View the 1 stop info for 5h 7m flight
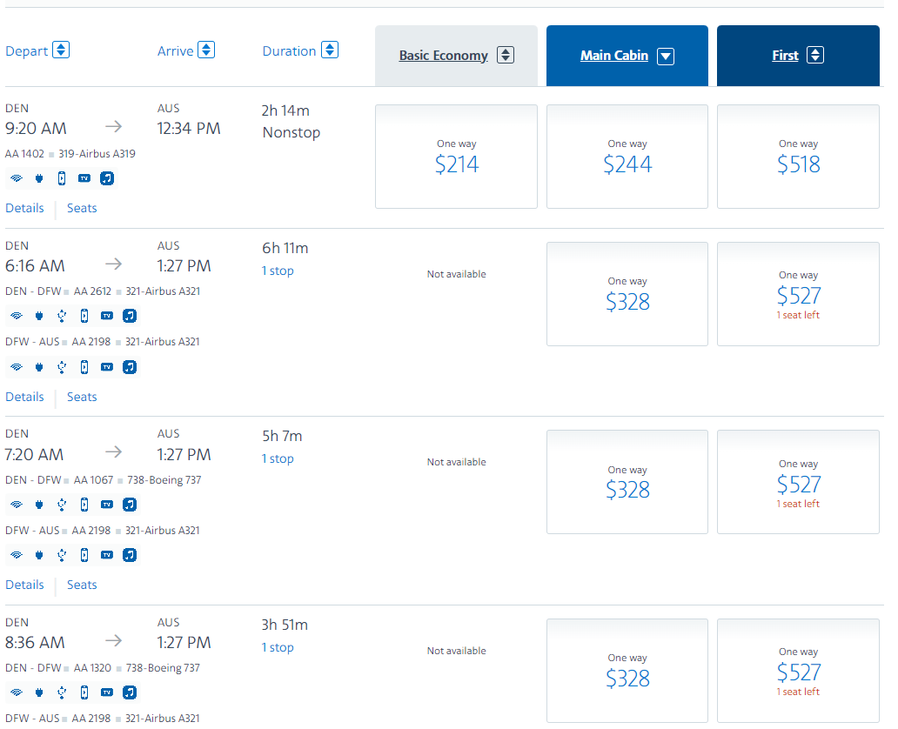The width and height of the screenshot is (898, 729). tap(278, 458)
